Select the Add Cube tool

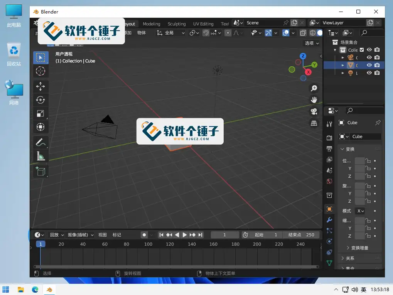(40, 172)
